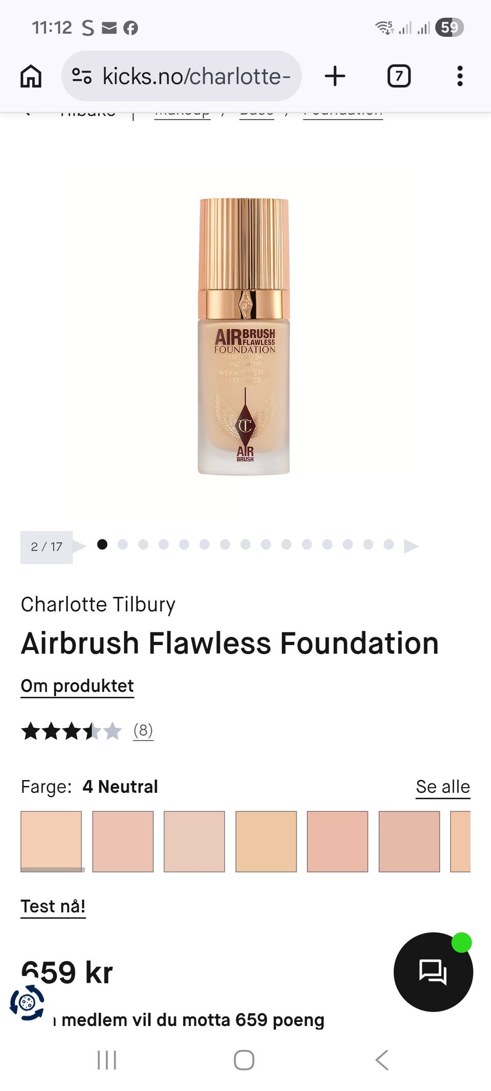This screenshot has width=491, height=1091.
Task: Open cookie settings icon
Action: pos(27,1003)
